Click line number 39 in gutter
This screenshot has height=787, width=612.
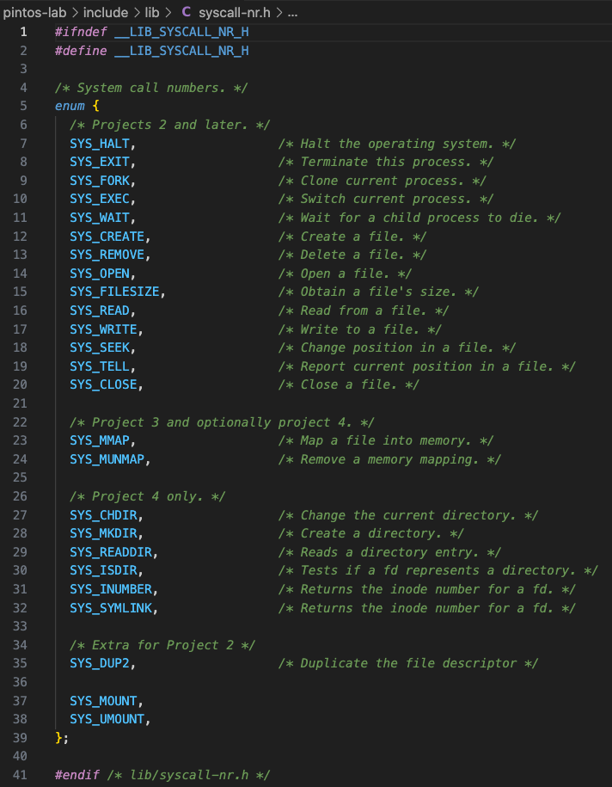coord(20,737)
